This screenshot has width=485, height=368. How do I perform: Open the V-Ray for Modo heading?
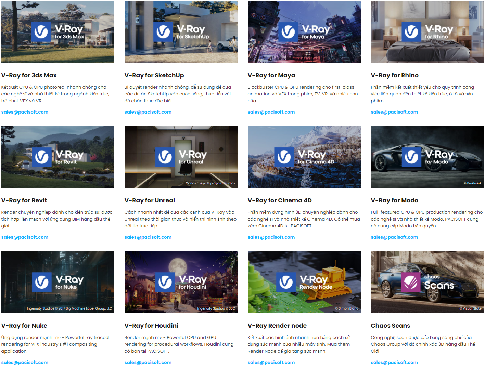coord(395,200)
